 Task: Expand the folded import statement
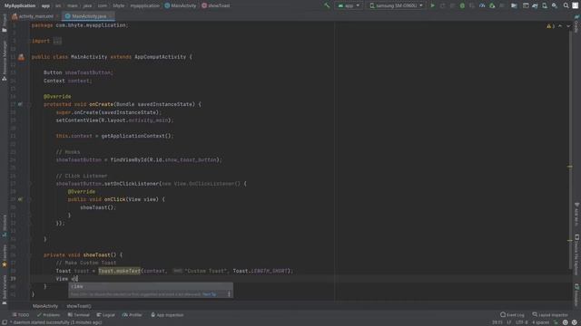57,41
